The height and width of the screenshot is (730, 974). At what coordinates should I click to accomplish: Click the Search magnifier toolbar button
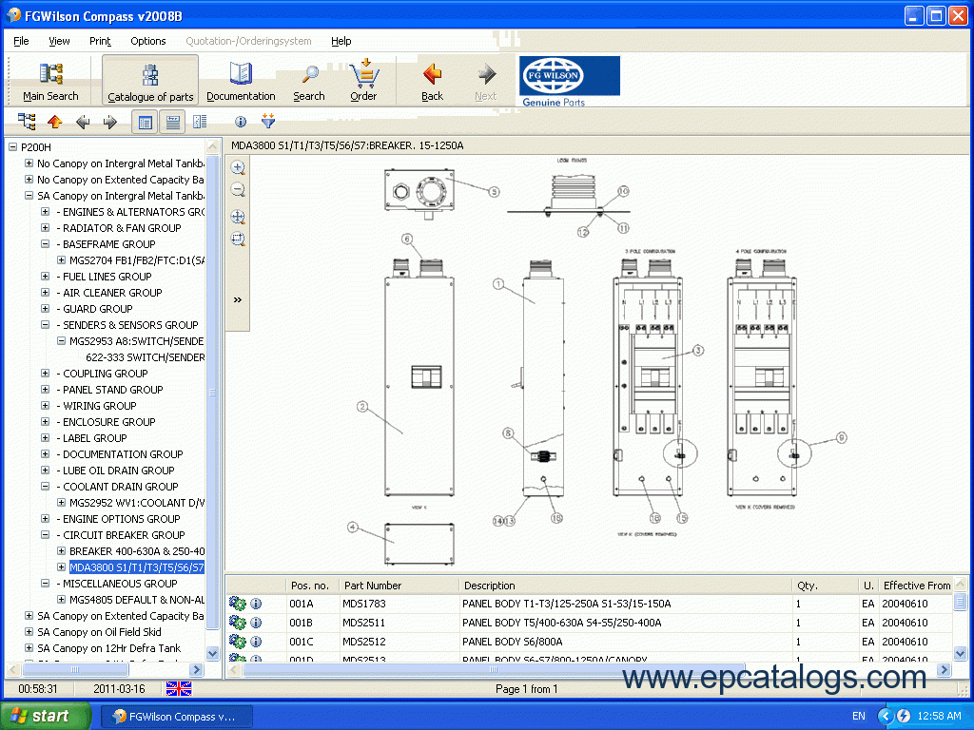309,81
